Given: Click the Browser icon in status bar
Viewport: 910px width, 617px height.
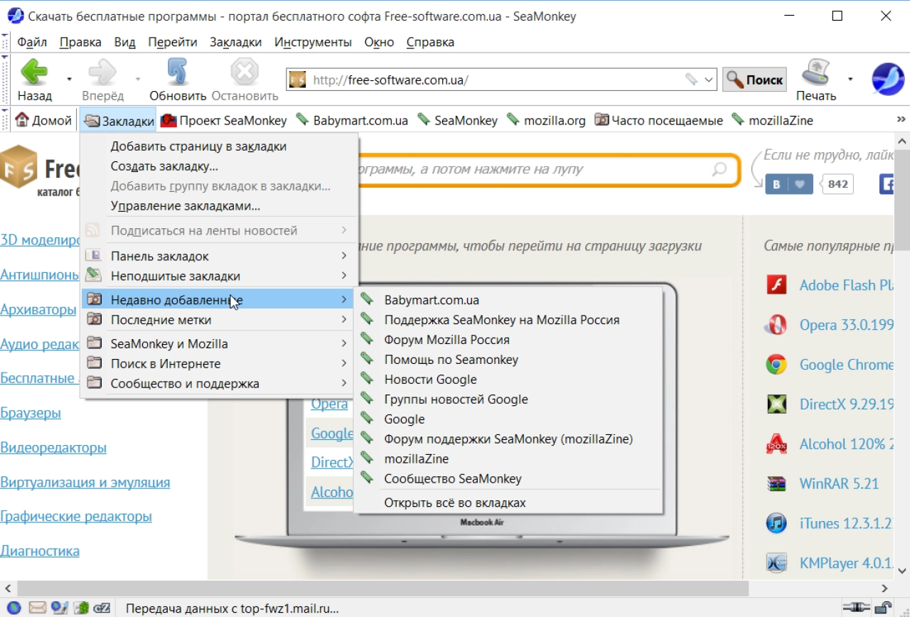Looking at the screenshot, I should 14,608.
